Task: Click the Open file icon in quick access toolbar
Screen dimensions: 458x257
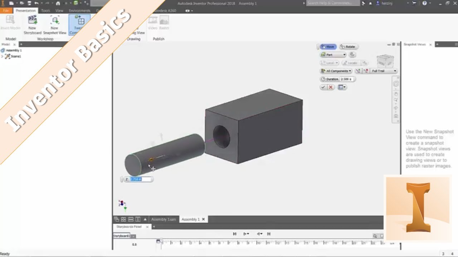Action: (22, 3)
